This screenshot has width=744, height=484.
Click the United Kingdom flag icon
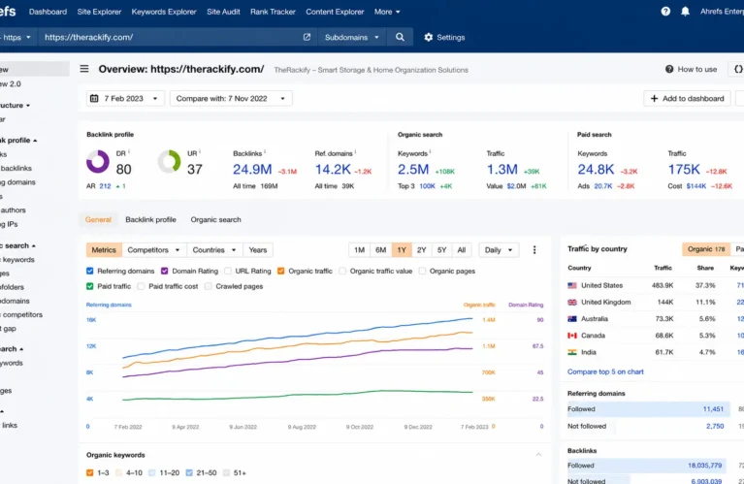pyautogui.click(x=572, y=303)
